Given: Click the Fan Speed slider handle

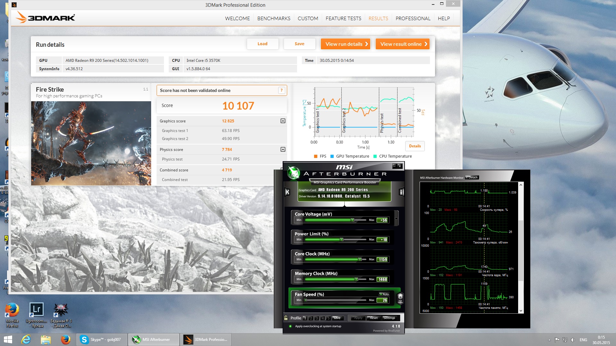Looking at the screenshot, I should (x=306, y=300).
